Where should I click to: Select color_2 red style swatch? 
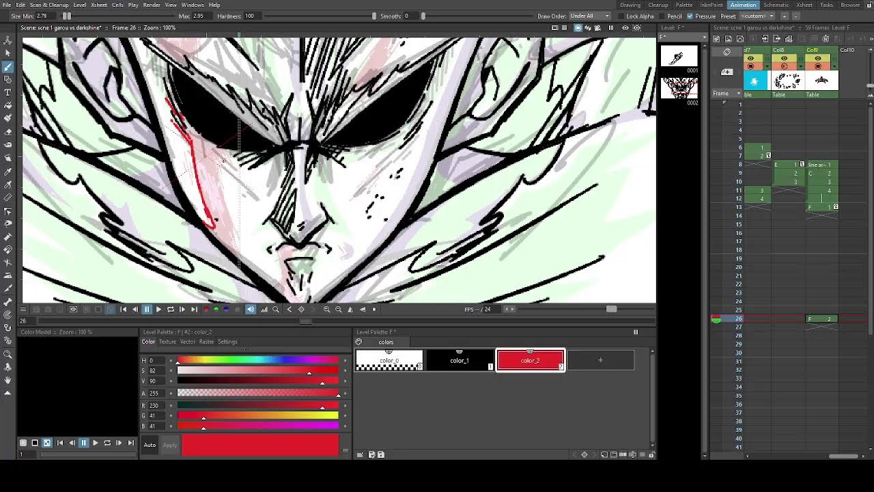[531, 360]
